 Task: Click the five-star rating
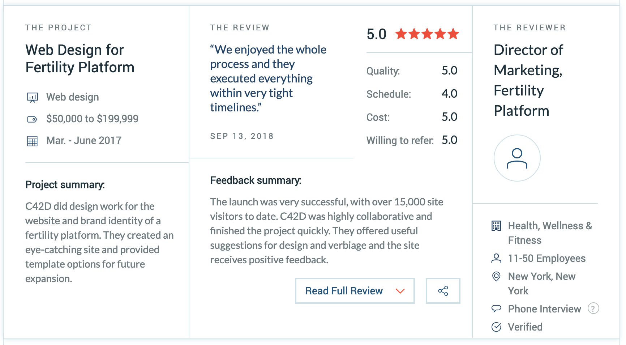(x=427, y=34)
